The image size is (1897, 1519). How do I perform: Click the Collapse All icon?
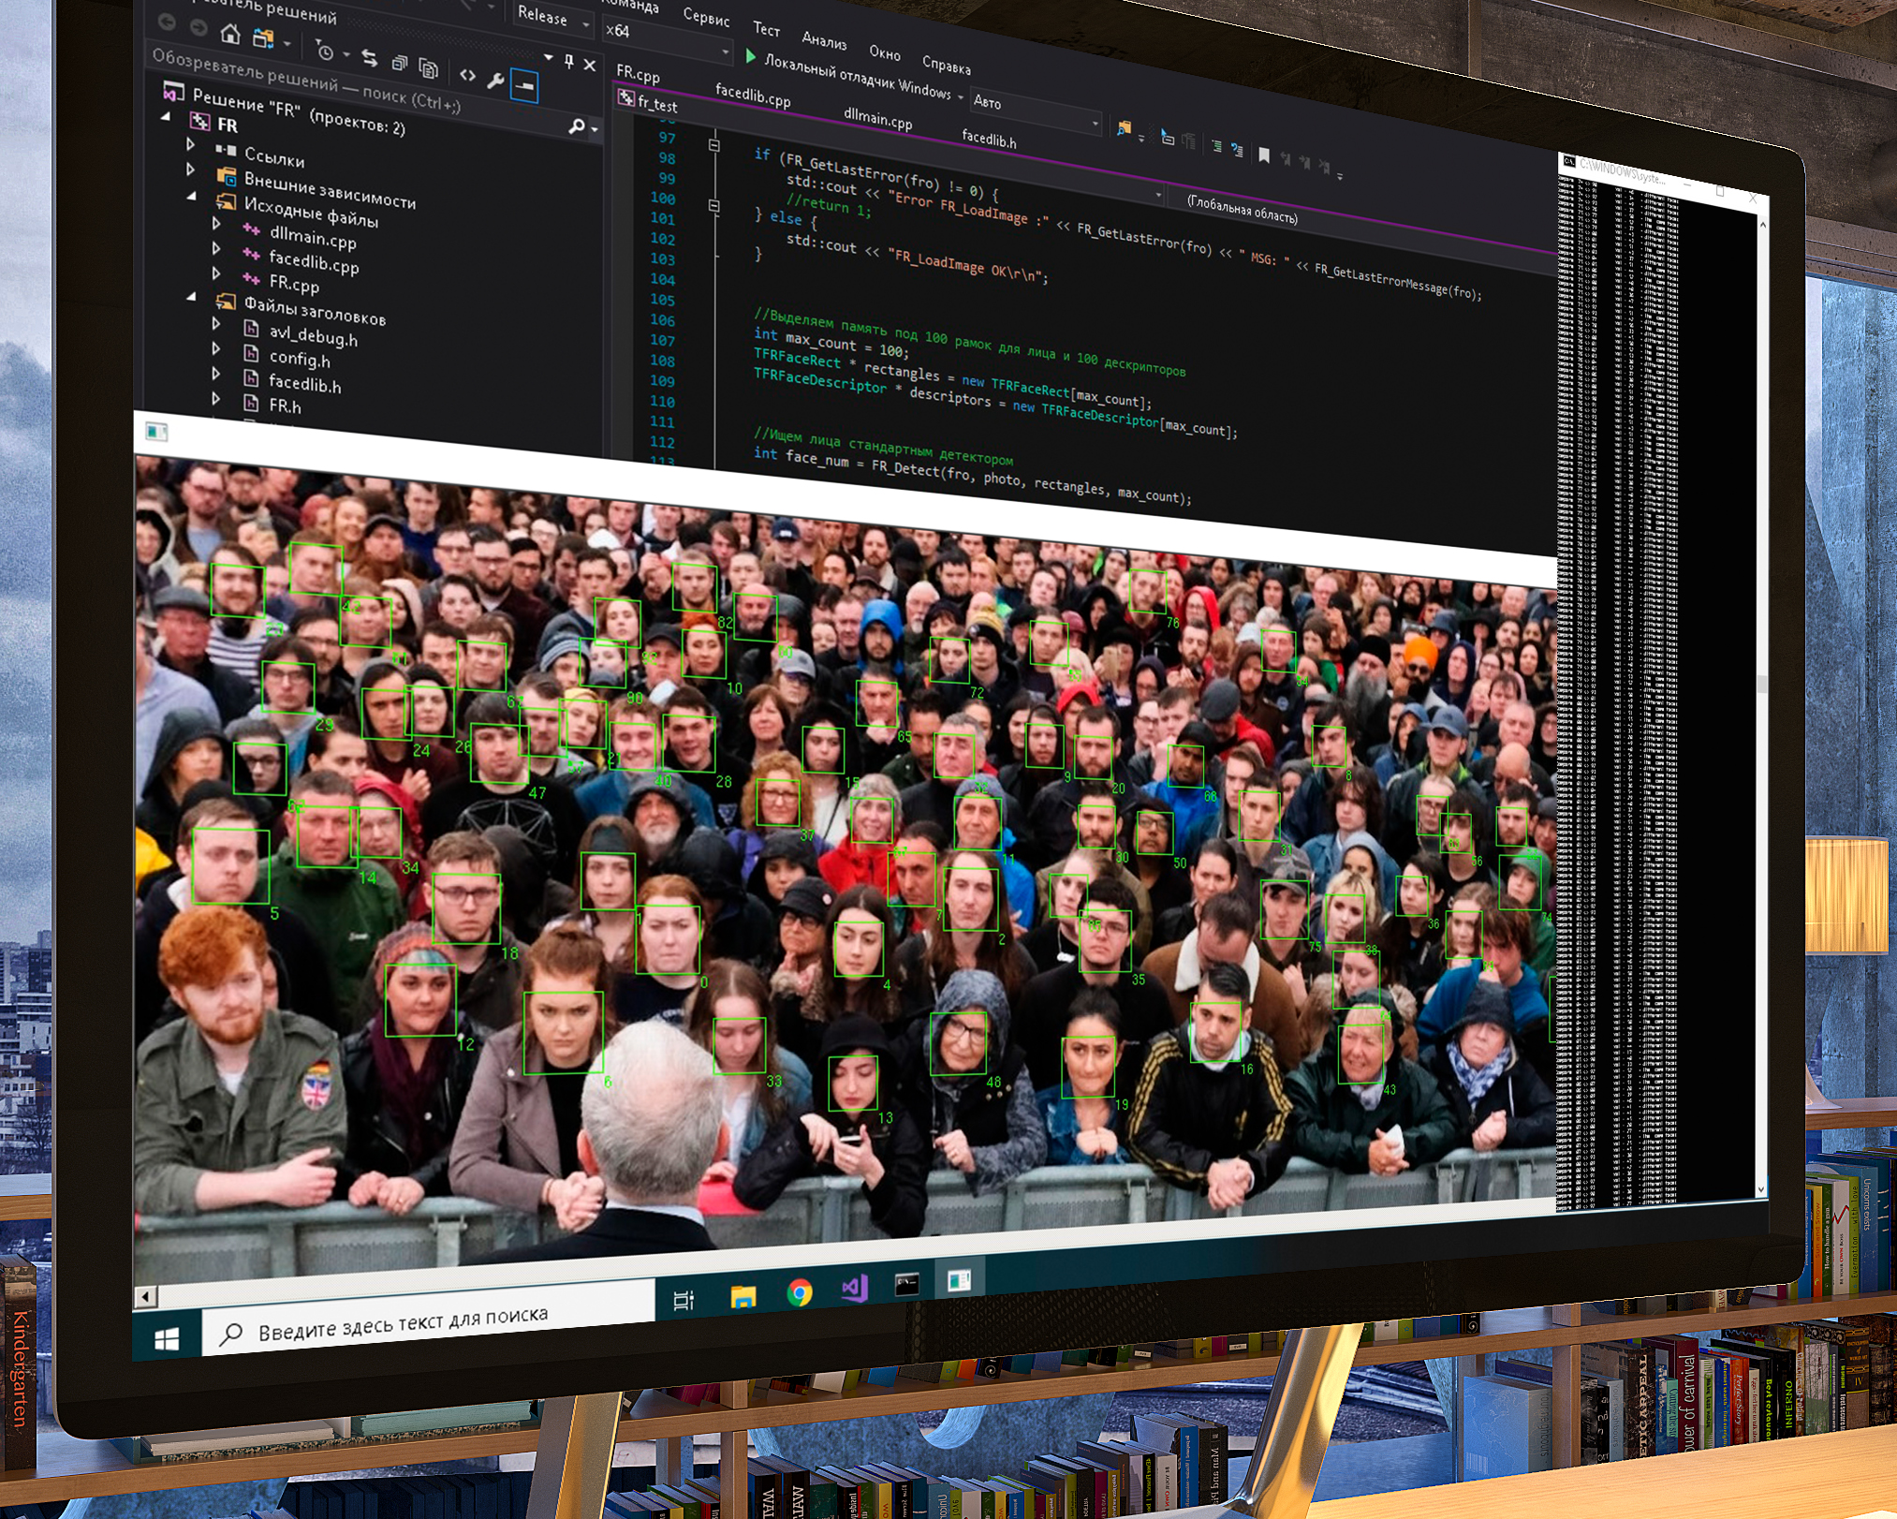coord(400,64)
